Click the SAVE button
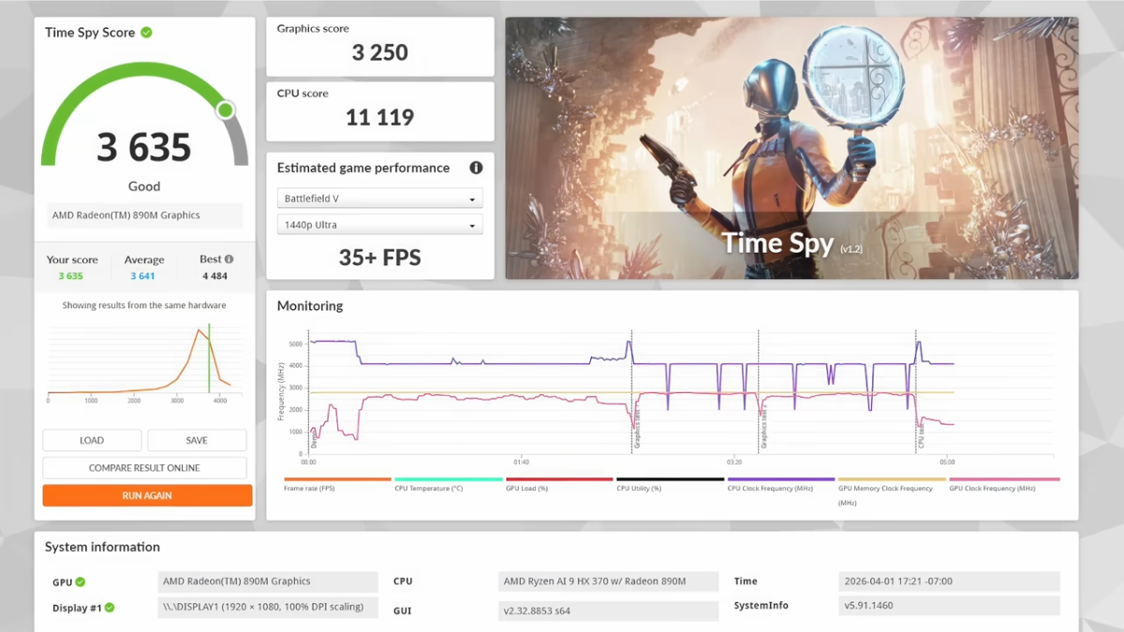This screenshot has width=1124, height=632. 197,440
